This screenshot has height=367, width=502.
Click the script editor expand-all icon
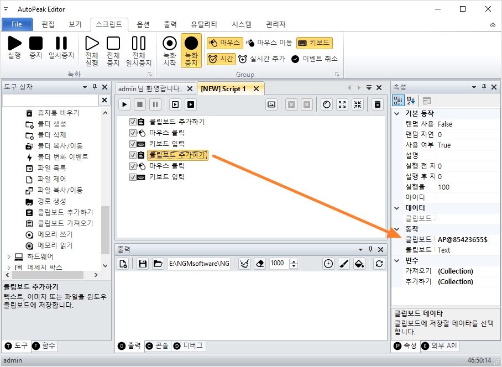(342, 104)
